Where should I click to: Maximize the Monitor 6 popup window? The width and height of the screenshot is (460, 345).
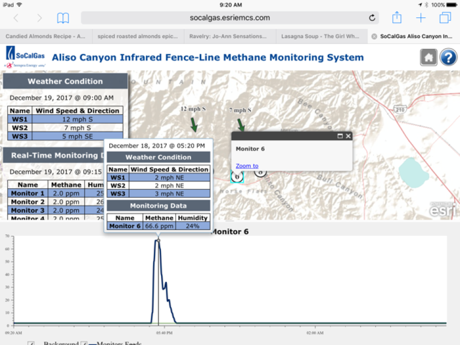tap(340, 136)
